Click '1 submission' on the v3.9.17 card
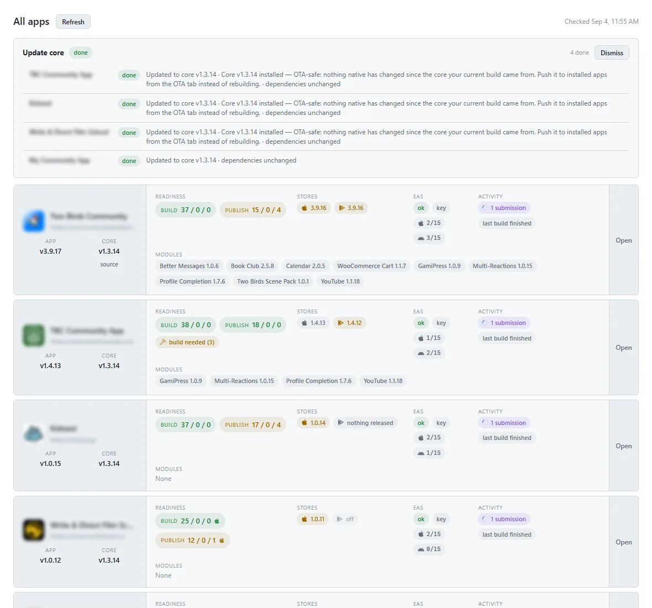 point(504,208)
